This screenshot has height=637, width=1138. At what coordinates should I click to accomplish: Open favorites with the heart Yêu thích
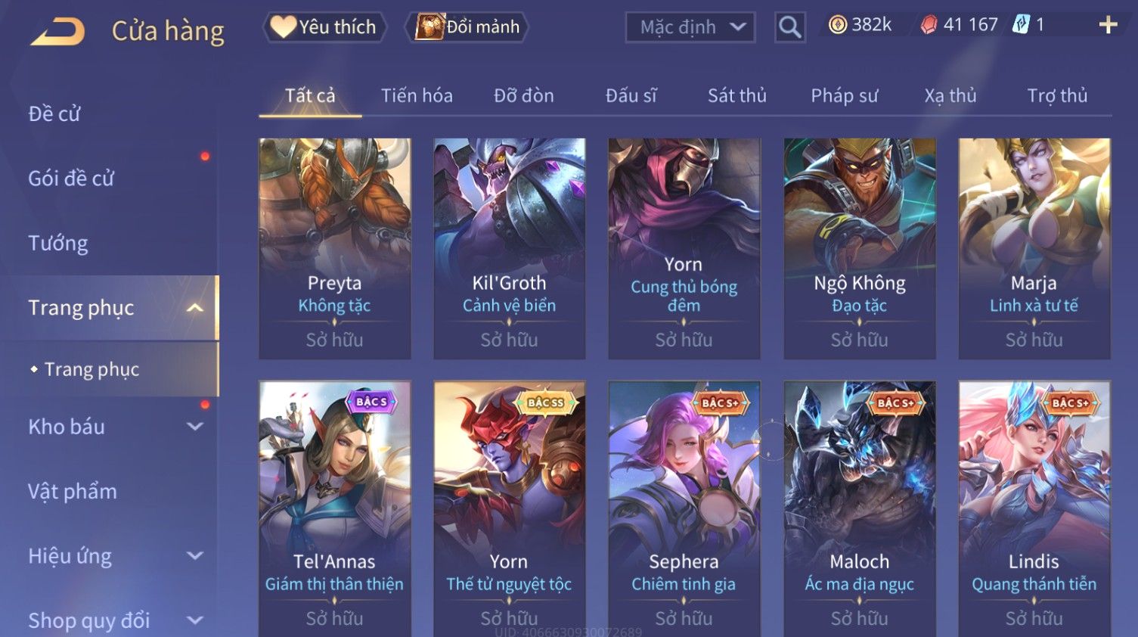[324, 27]
